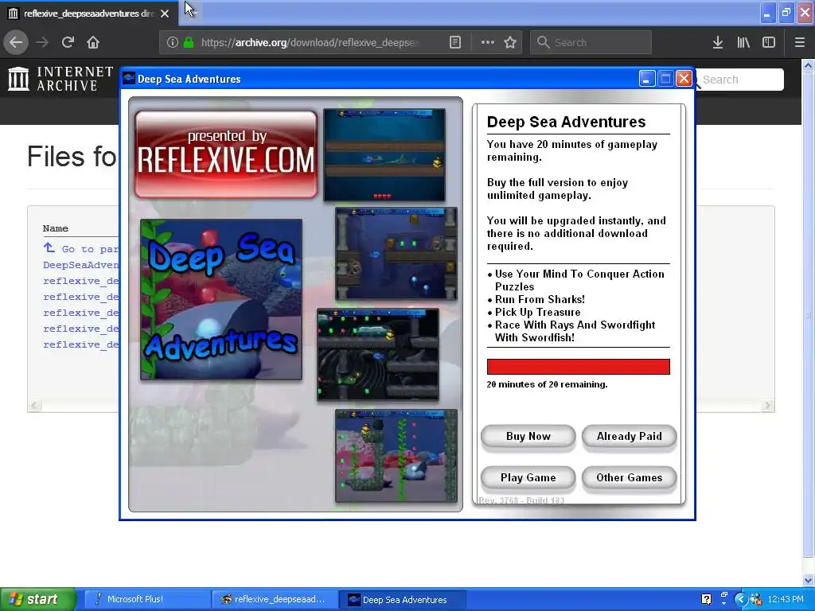Select the reflexive_deepseaadventures browser tab

89,14
